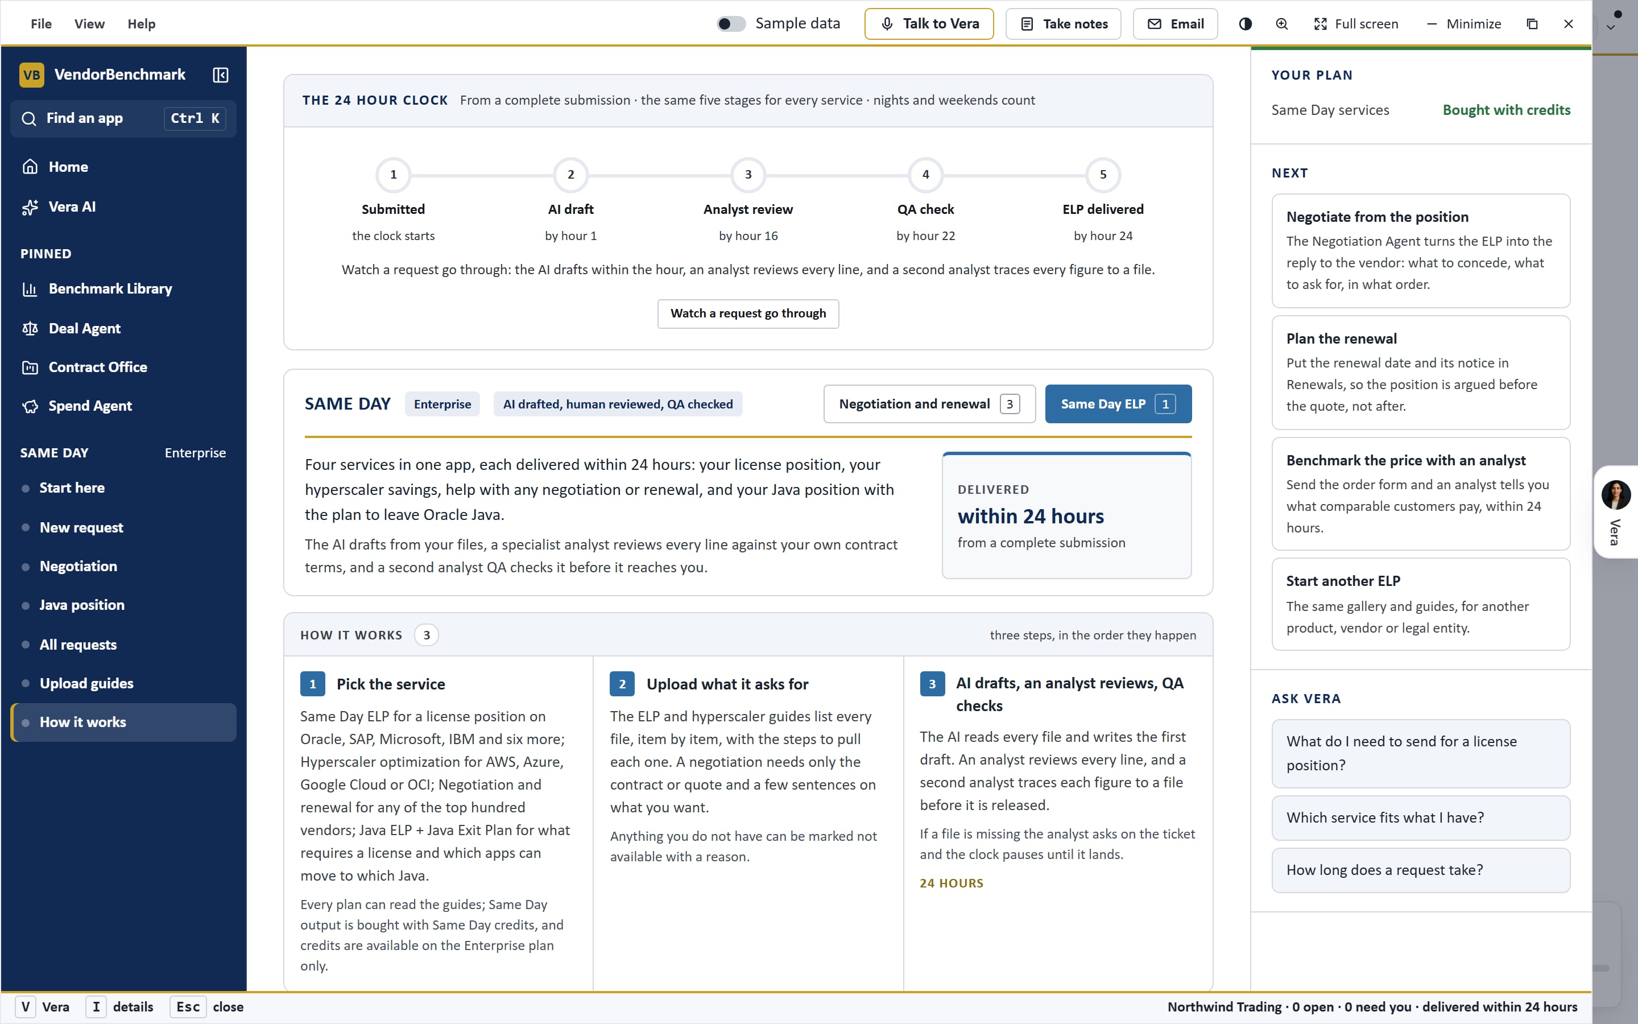Click step 1 Submitted circle on the clock

point(393,175)
